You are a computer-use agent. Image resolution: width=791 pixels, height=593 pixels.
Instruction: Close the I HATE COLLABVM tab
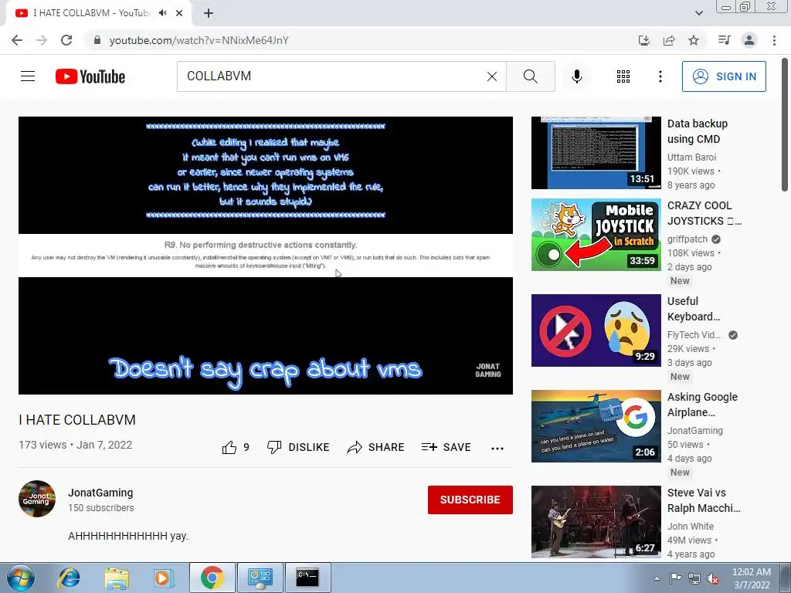[x=179, y=13]
